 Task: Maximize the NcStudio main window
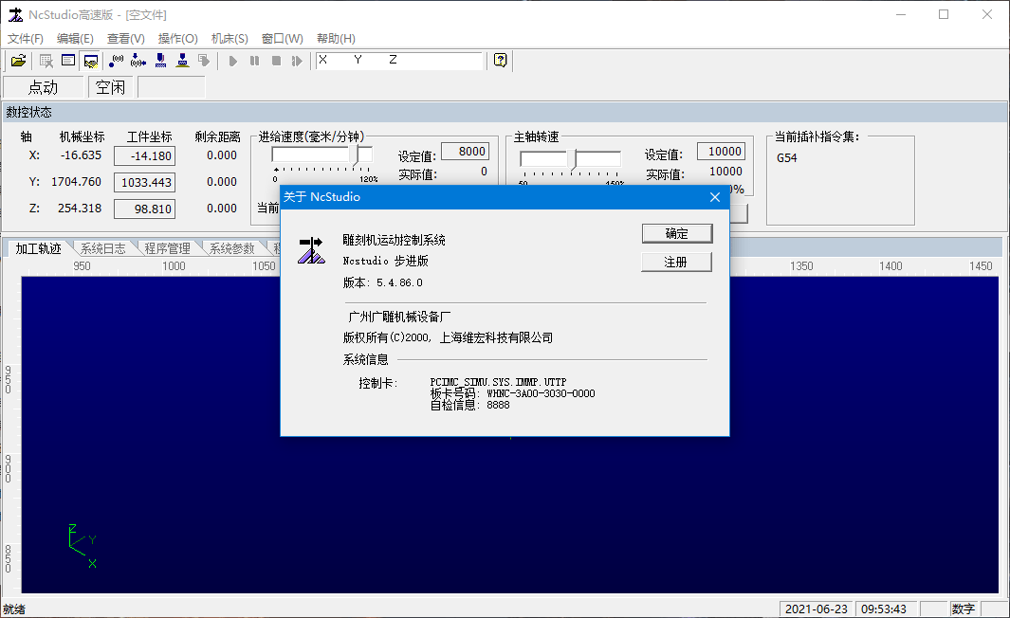click(x=944, y=14)
